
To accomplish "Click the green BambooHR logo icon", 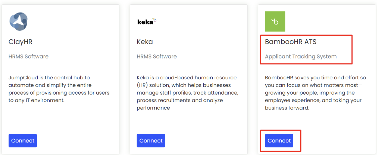I will [275, 21].
